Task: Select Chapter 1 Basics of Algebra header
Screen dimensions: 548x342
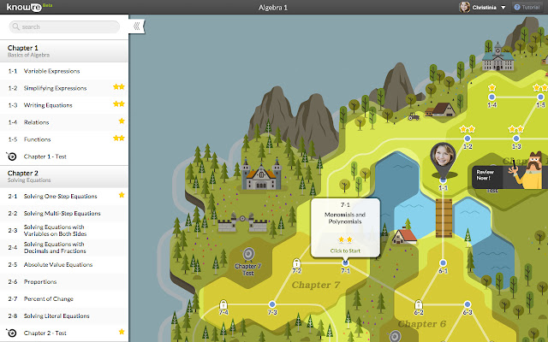Action: click(64, 51)
